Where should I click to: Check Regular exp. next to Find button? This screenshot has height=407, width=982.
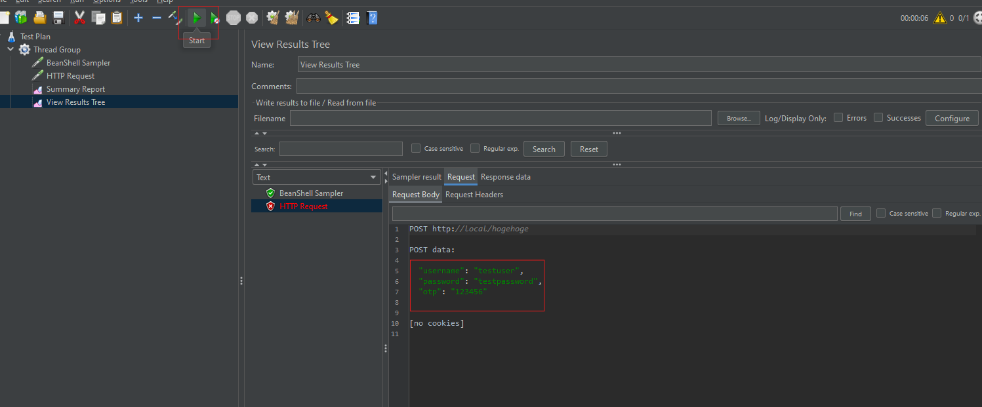937,213
